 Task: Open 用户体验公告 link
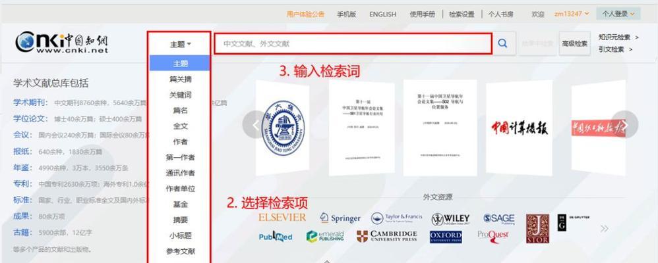click(305, 14)
